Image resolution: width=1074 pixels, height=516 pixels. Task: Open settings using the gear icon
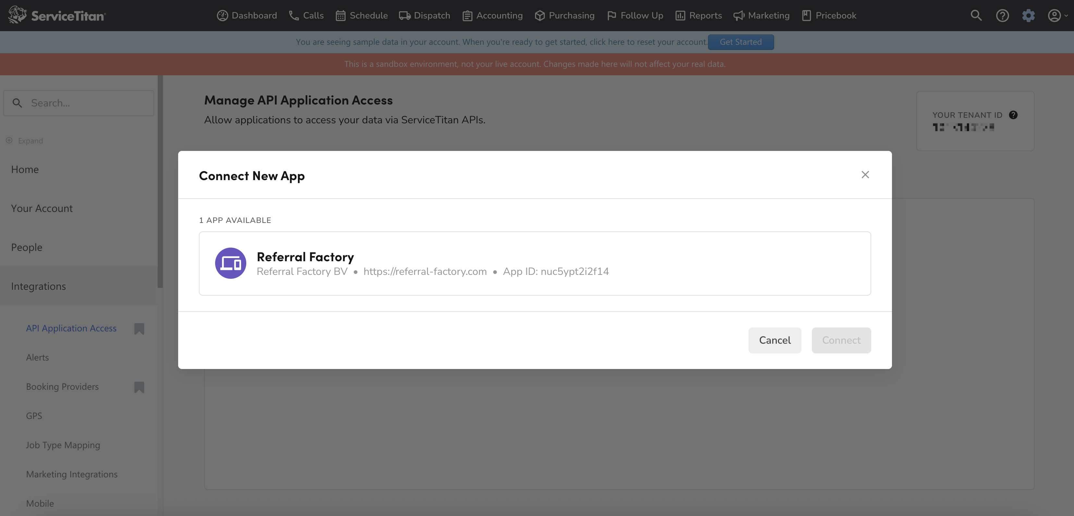click(1029, 16)
